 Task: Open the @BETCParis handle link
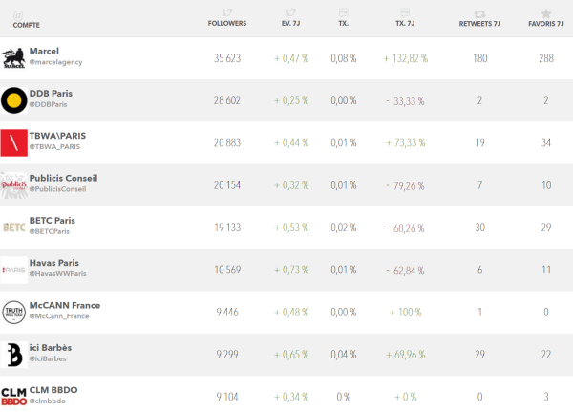[x=50, y=231]
